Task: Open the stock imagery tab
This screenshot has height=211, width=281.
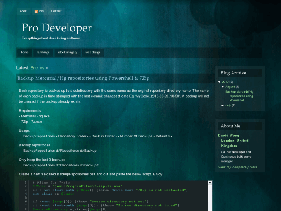Action: click(x=68, y=52)
